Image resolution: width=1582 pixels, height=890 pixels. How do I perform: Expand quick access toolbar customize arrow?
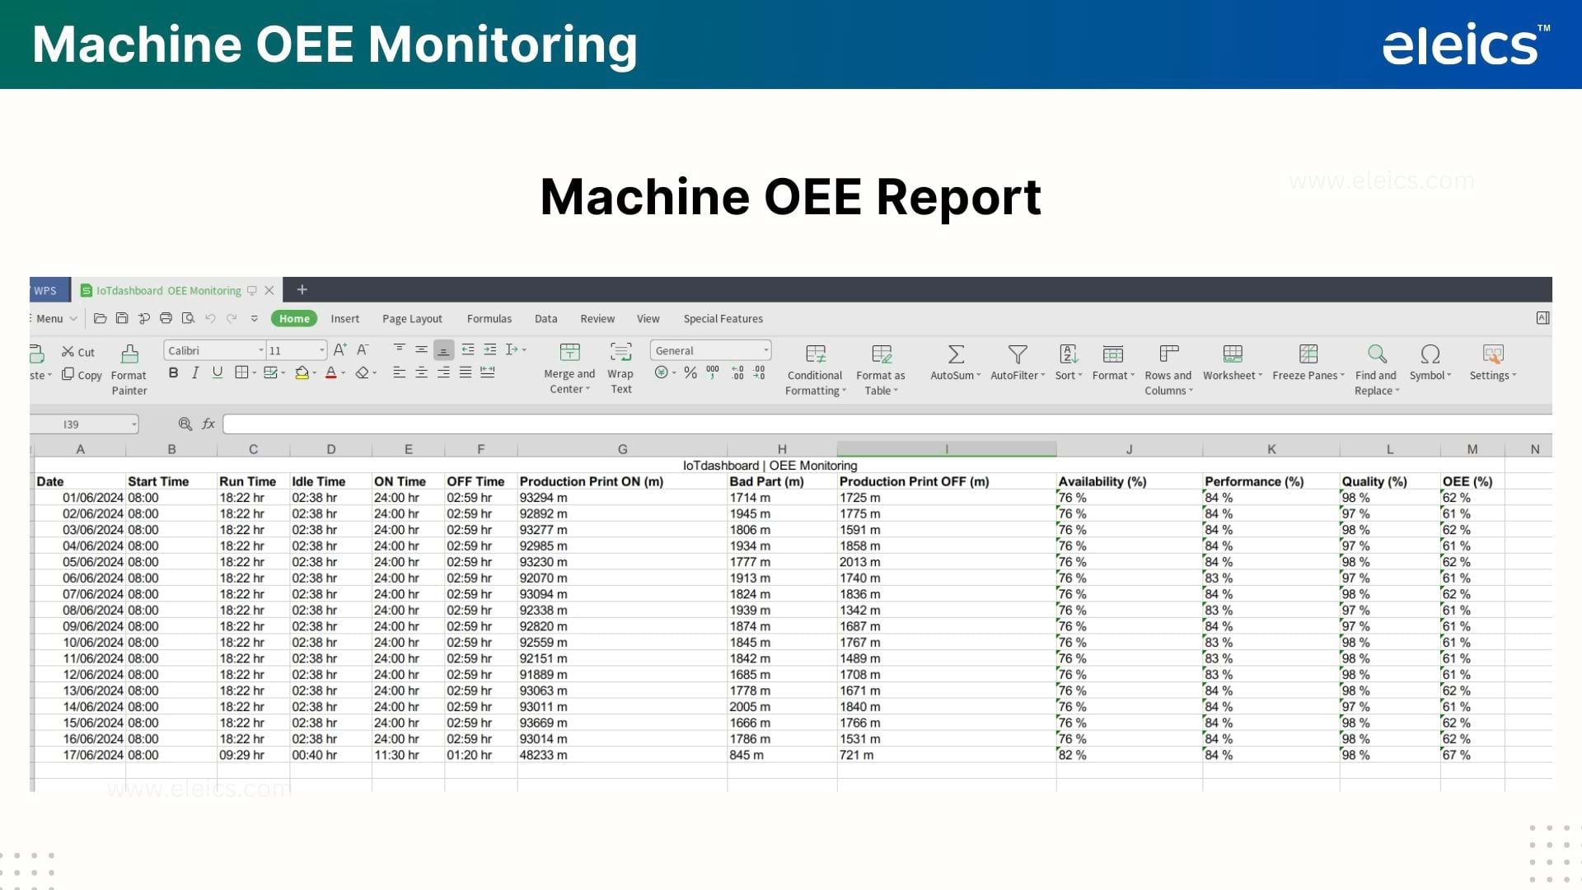pyautogui.click(x=255, y=319)
